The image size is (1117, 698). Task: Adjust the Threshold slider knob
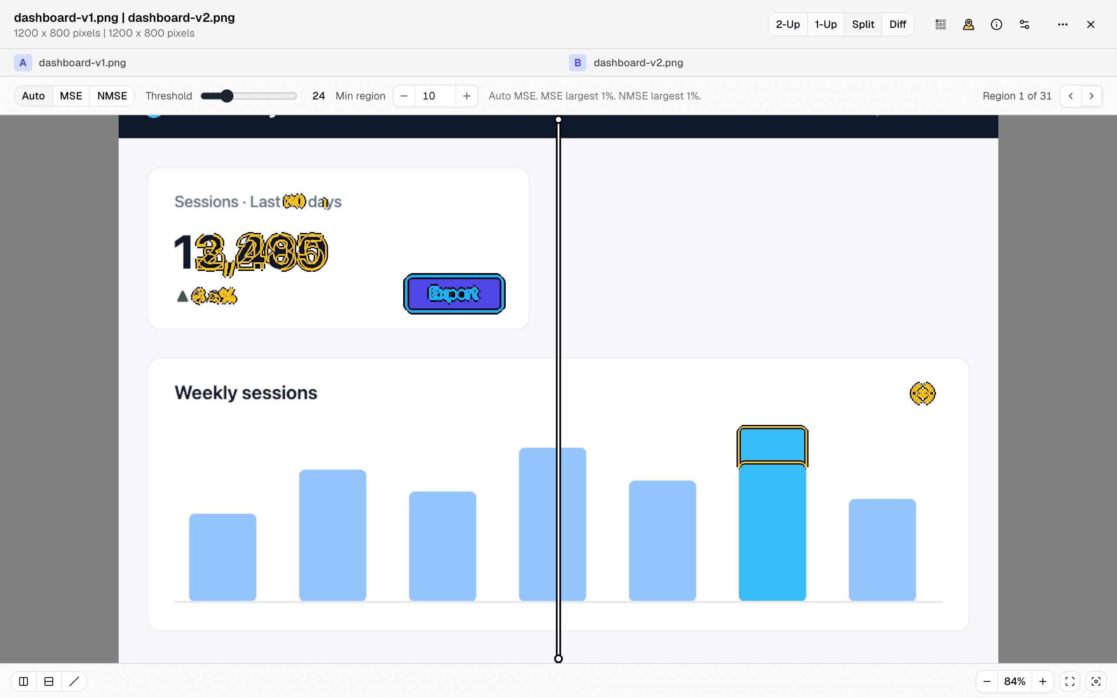pos(226,96)
